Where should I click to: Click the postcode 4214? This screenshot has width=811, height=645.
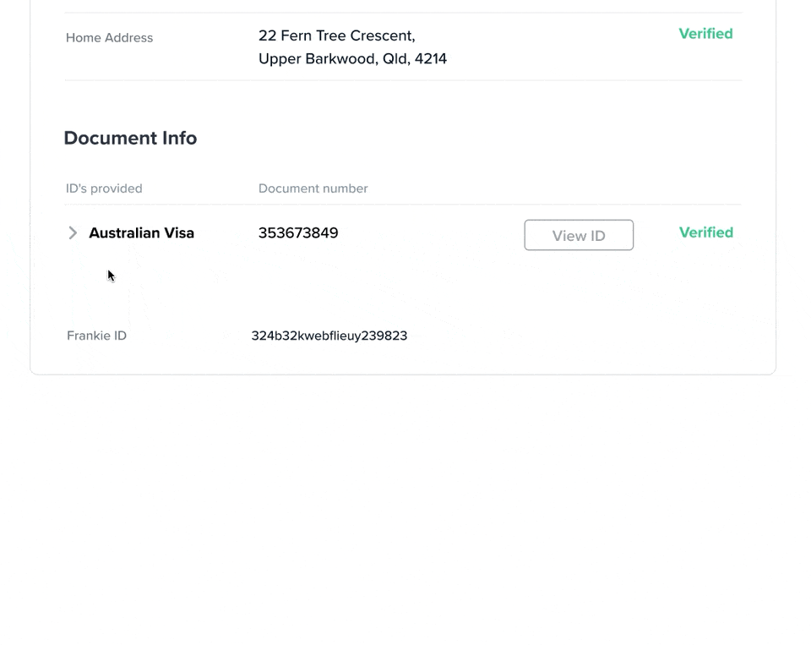point(431,59)
